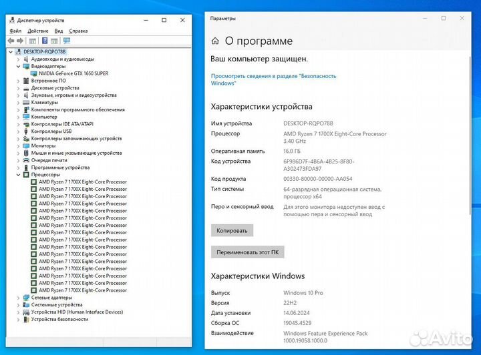481x355 pixels.
Task: Select the NVIDIA GeForce GTX 1650 SUPER device icon
Action: (x=34, y=73)
